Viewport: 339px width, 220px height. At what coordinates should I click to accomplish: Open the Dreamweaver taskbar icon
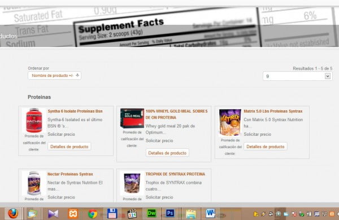(151, 214)
